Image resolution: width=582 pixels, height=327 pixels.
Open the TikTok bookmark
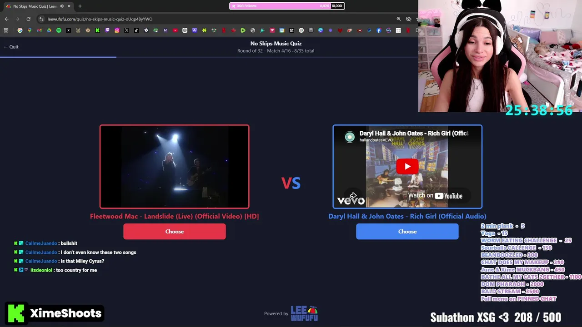pyautogui.click(x=136, y=30)
